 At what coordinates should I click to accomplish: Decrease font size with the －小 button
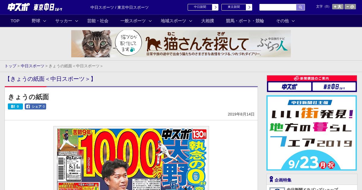[350, 7]
